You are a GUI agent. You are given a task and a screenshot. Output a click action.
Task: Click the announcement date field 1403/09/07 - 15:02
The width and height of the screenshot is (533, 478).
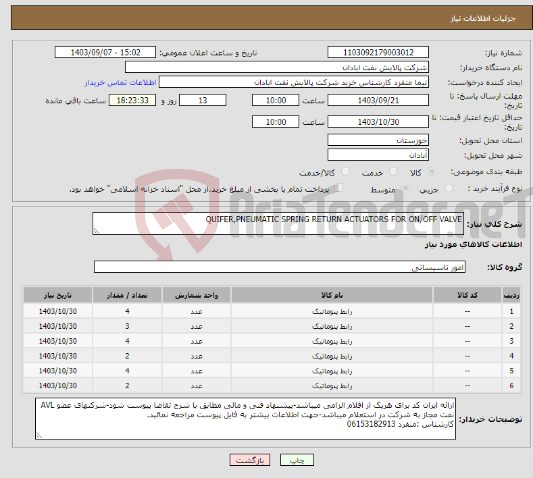pyautogui.click(x=105, y=52)
